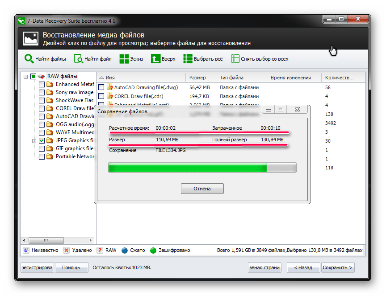Click the tree scrollbar left arrow

coord(24,240)
